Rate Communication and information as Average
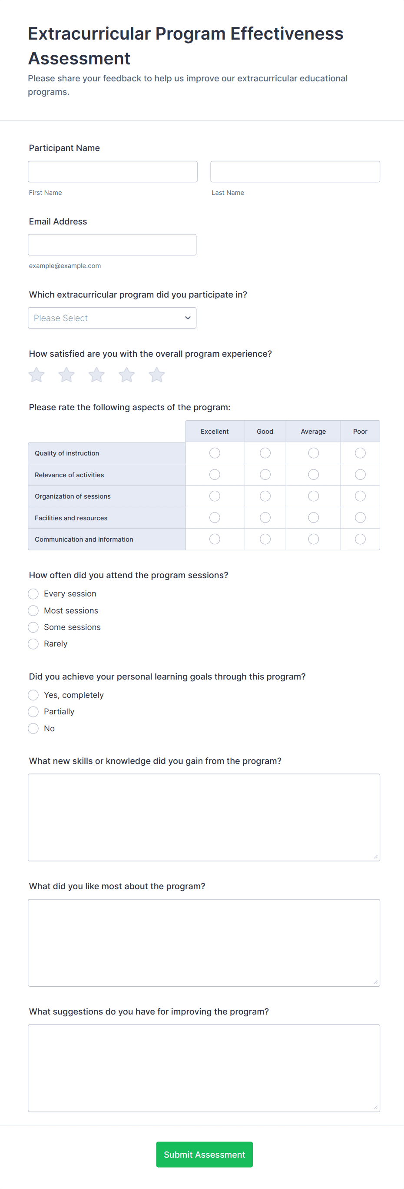This screenshot has width=404, height=1189. click(313, 539)
